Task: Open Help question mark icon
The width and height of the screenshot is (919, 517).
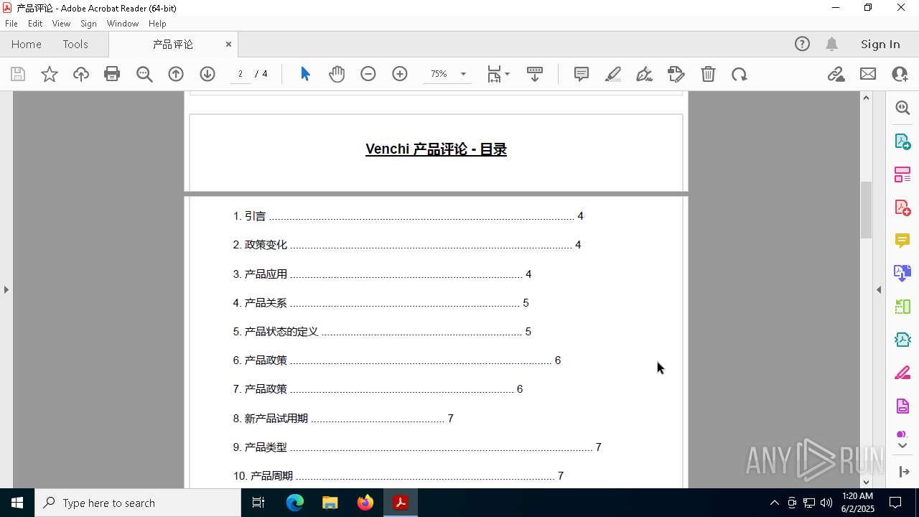Action: [x=802, y=44]
